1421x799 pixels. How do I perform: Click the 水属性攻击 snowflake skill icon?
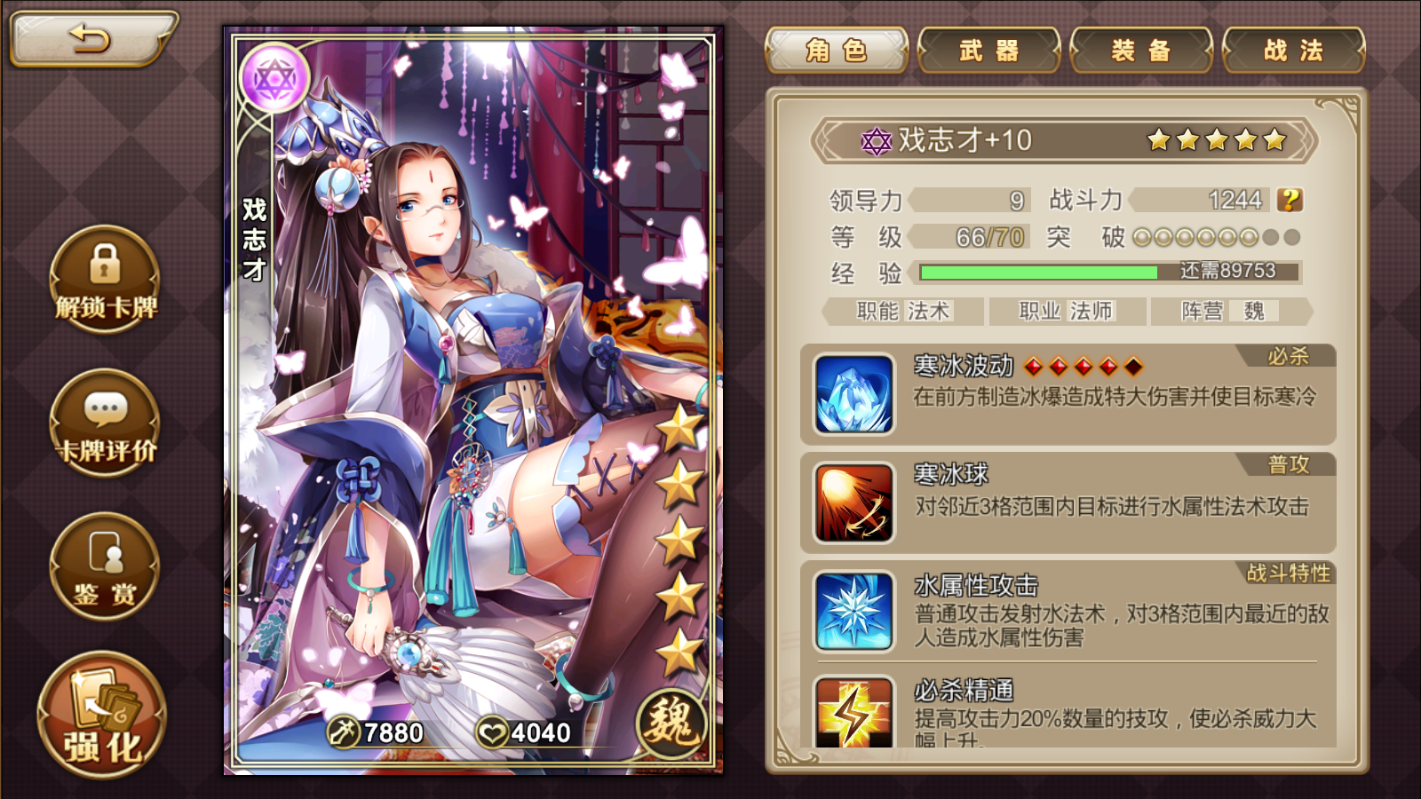(853, 612)
